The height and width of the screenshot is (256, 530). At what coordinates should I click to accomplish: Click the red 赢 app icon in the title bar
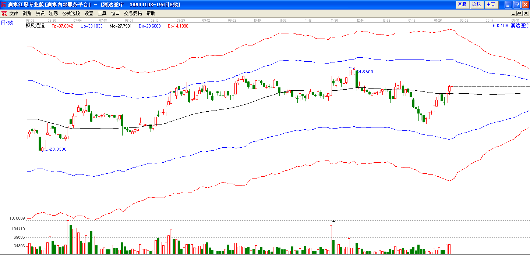[4, 4]
